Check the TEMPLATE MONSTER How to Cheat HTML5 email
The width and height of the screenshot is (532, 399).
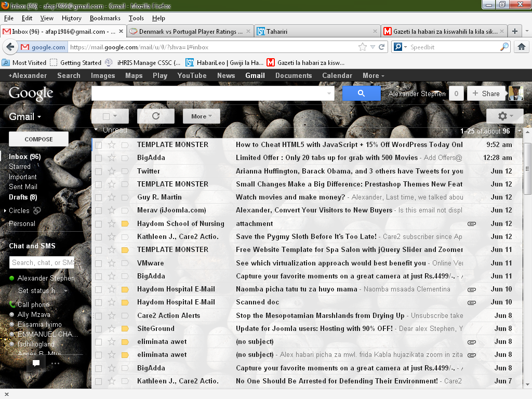[x=98, y=145]
